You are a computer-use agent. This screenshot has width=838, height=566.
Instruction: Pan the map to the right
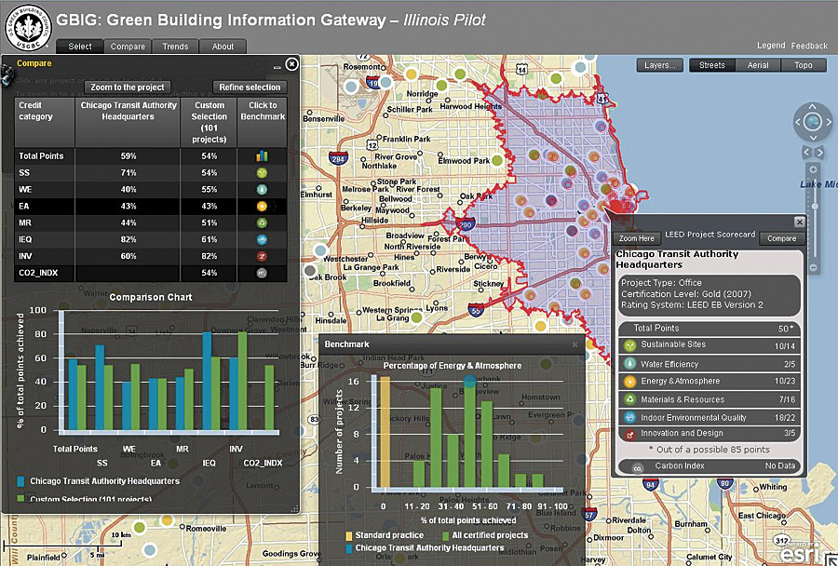click(x=829, y=122)
